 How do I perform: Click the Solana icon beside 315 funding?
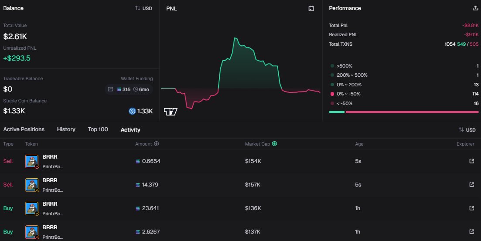pyautogui.click(x=119, y=89)
